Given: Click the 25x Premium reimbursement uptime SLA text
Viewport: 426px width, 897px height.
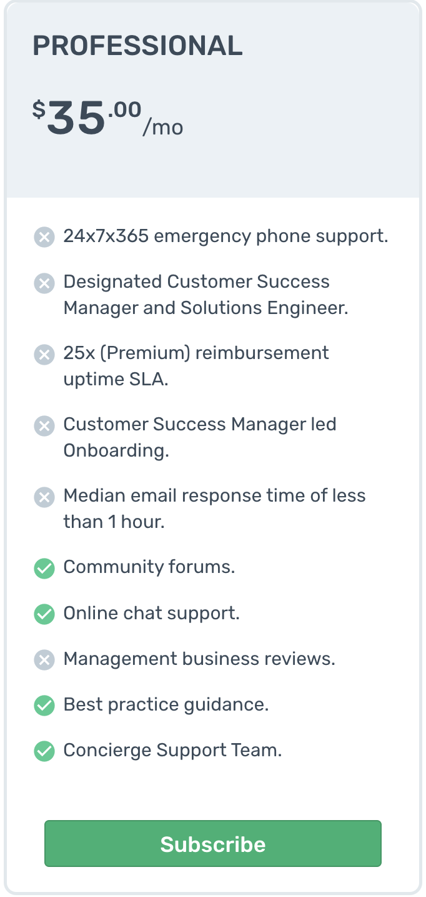Looking at the screenshot, I should (x=196, y=366).
